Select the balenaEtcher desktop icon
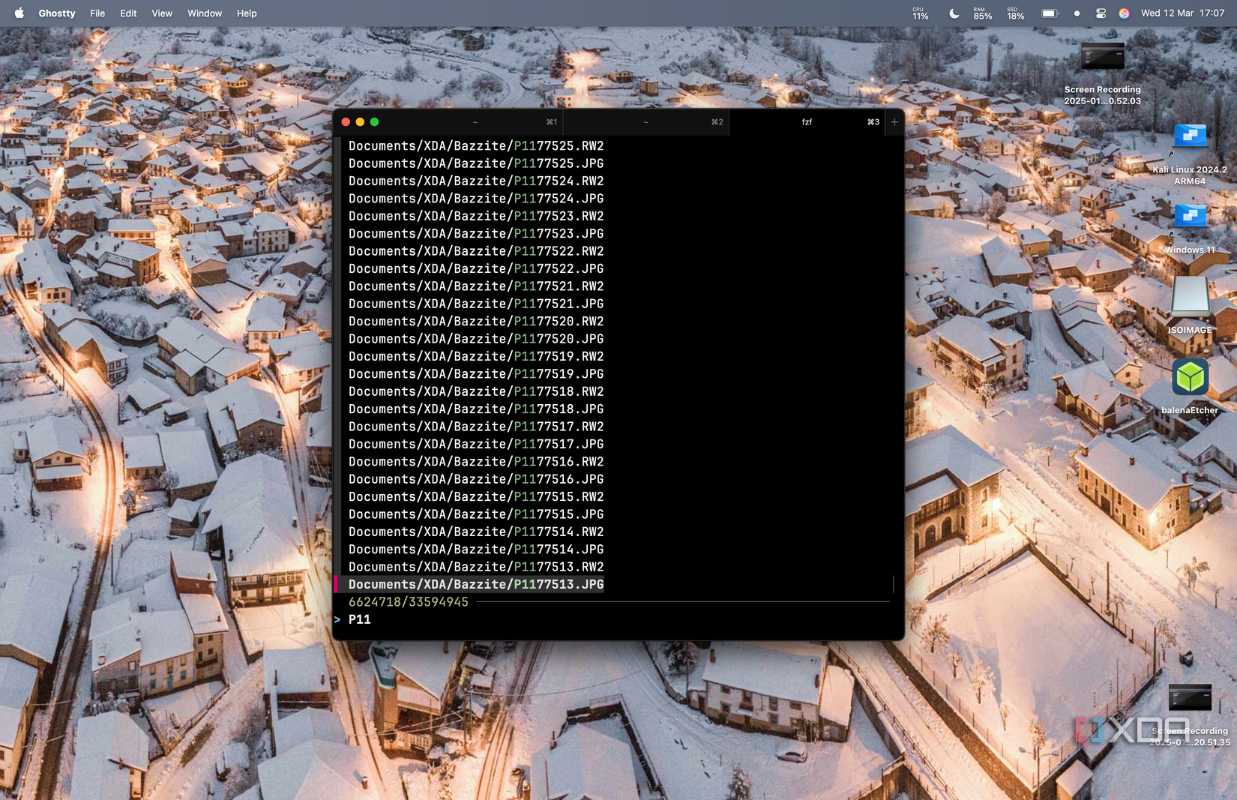Screen dimensions: 1237x800 click(1190, 386)
